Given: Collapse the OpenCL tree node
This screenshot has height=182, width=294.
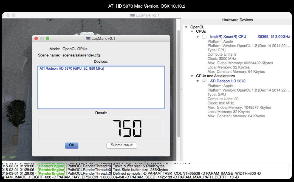Looking at the screenshot, I should [186, 27].
